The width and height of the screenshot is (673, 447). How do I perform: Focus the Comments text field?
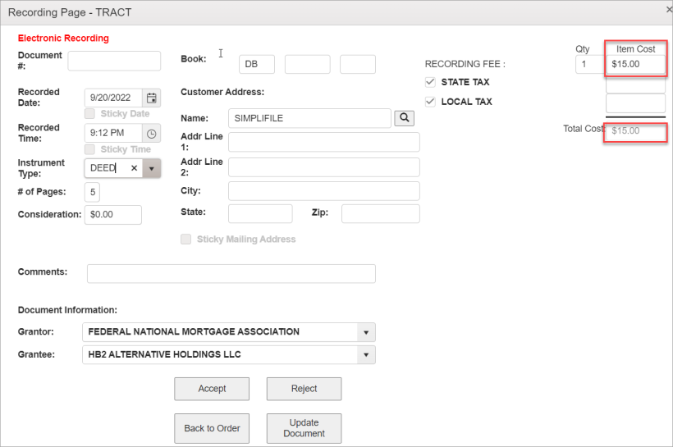(x=231, y=273)
